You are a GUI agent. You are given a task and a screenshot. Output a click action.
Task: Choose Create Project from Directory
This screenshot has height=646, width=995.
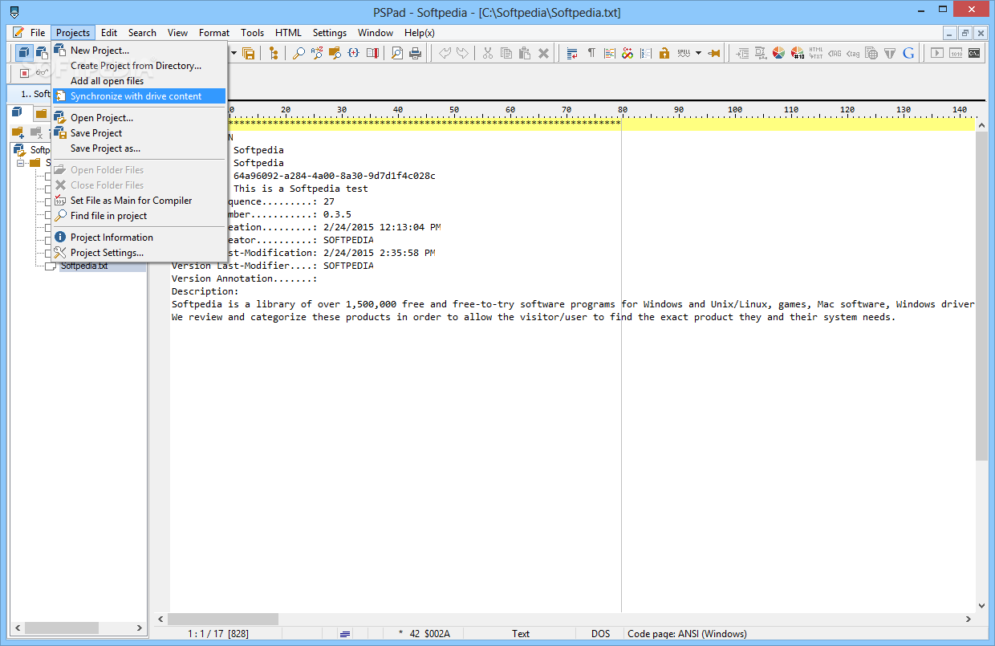pyautogui.click(x=140, y=65)
